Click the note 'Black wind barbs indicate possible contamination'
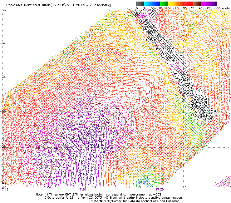The height and width of the screenshot is (203, 231). click(146, 198)
